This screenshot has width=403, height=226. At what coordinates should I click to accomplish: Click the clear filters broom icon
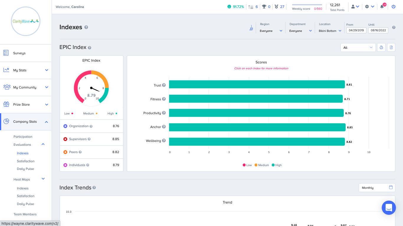pos(251,28)
